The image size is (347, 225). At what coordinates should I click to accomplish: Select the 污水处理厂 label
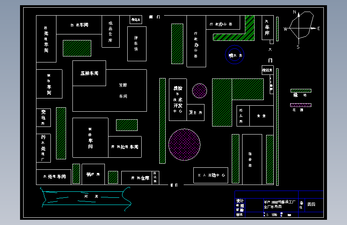[x=43, y=148]
